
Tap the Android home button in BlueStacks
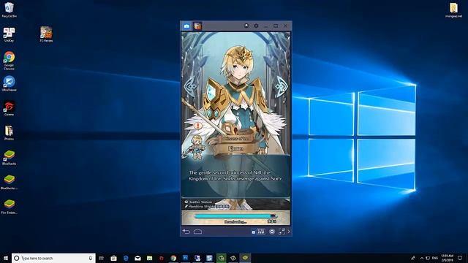click(x=197, y=232)
